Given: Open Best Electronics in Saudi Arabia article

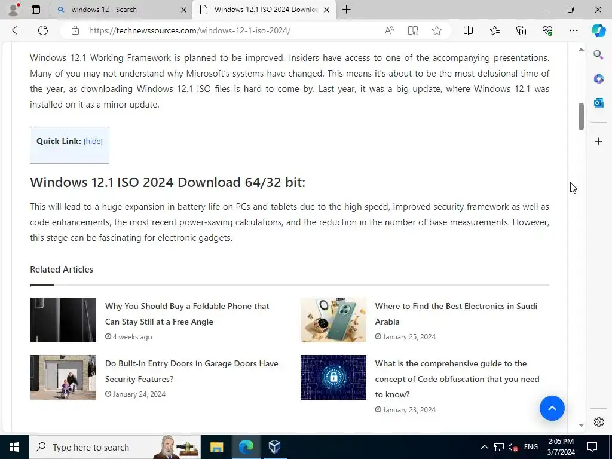Looking at the screenshot, I should (x=456, y=314).
